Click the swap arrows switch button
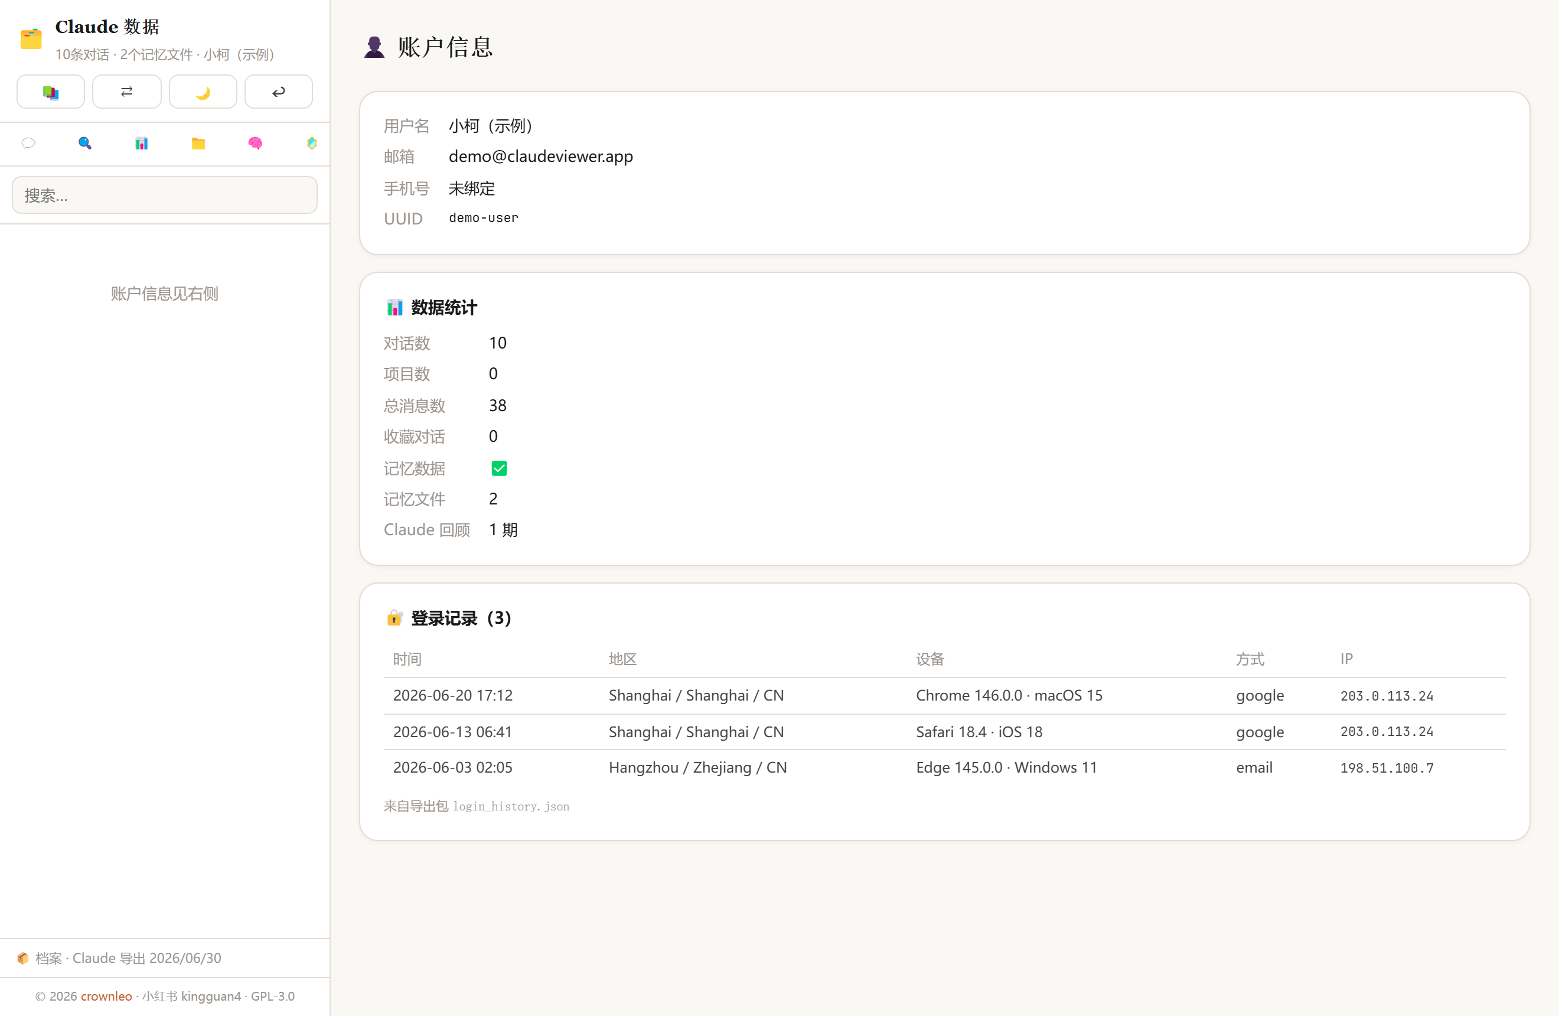Viewport: 1559px width, 1016px height. pos(126,92)
